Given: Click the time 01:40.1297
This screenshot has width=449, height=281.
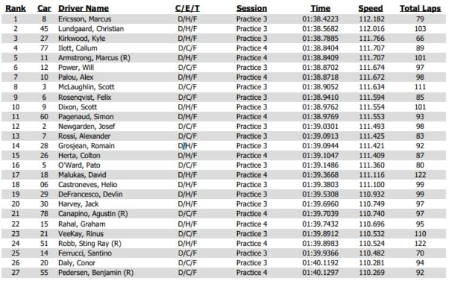Looking at the screenshot, I should pos(320,272).
